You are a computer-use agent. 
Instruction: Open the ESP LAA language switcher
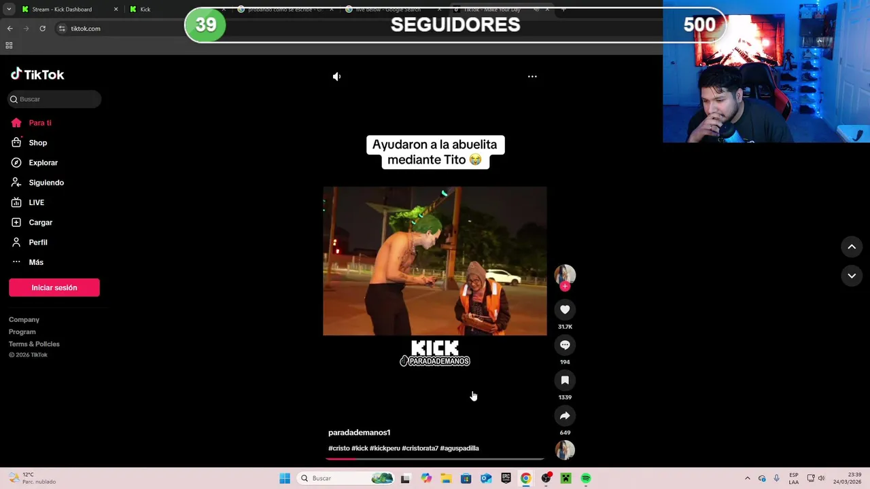794,478
